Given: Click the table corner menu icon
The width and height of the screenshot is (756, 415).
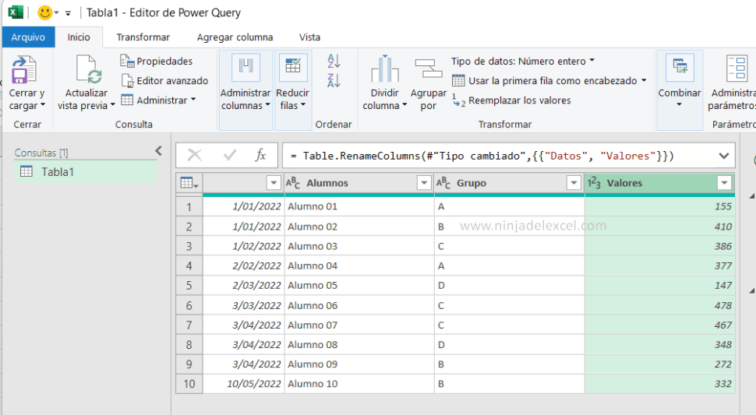Looking at the screenshot, I should pos(189,183).
